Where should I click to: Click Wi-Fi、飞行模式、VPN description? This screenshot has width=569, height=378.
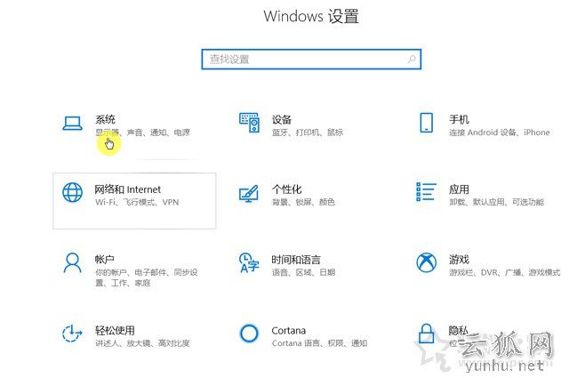point(137,202)
